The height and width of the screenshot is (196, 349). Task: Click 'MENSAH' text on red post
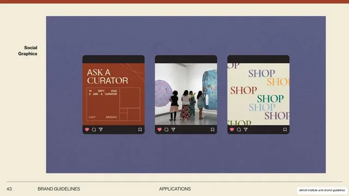pos(111,117)
